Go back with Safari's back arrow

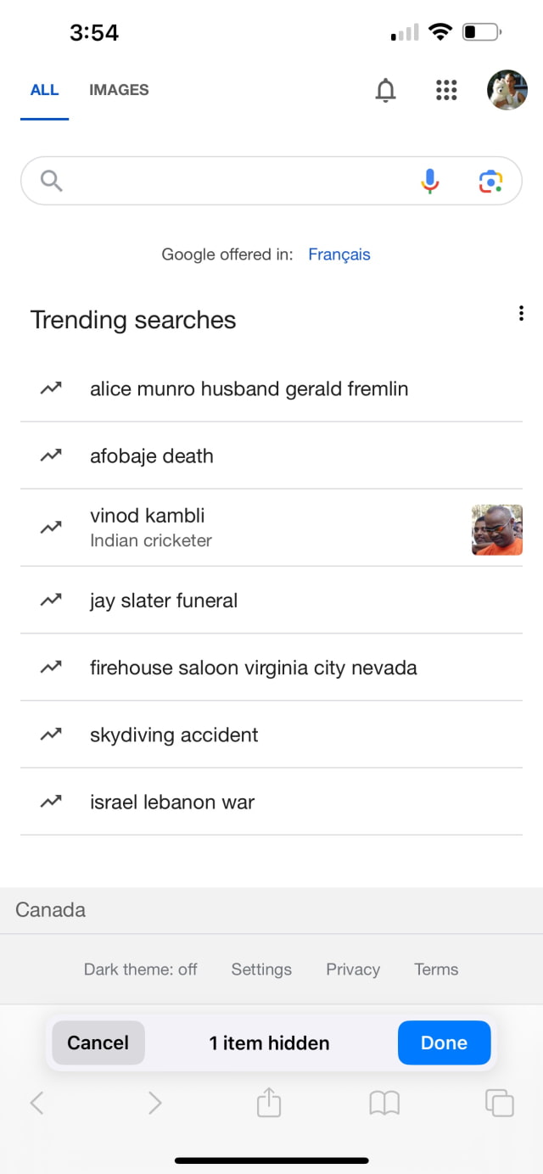[36, 1103]
